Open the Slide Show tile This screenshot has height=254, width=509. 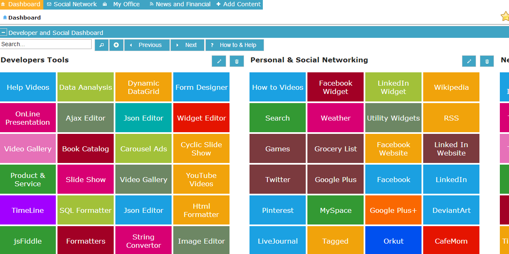point(85,179)
